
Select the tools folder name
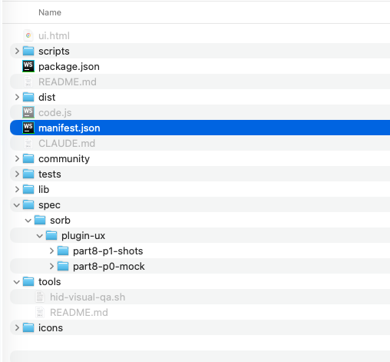[50, 282]
